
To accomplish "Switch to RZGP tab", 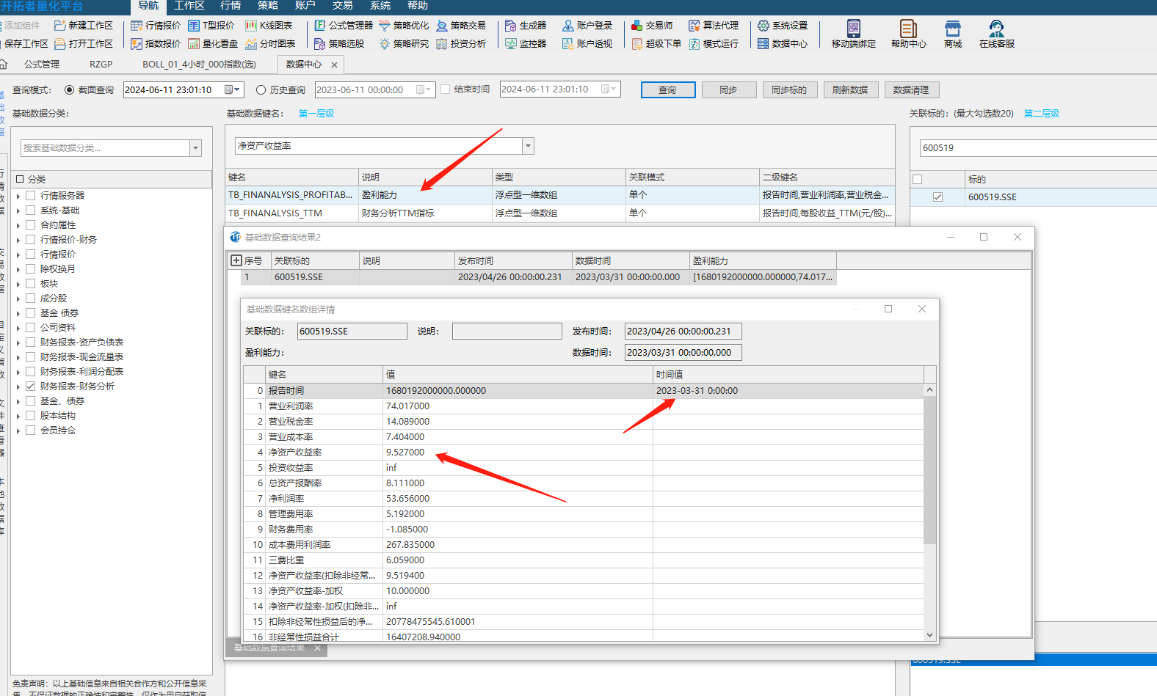I will click(101, 65).
